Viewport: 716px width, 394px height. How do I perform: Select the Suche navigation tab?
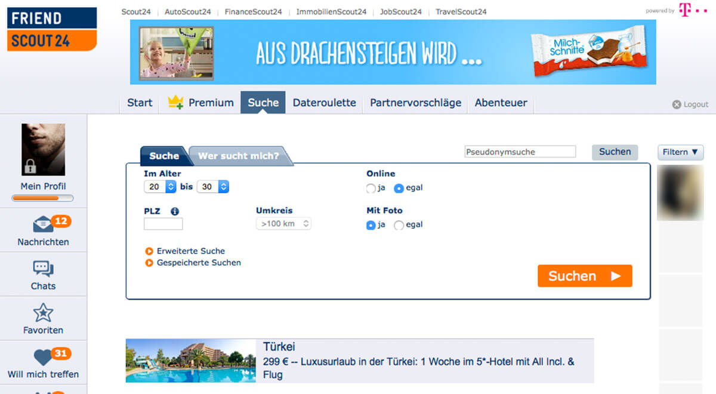tap(263, 103)
